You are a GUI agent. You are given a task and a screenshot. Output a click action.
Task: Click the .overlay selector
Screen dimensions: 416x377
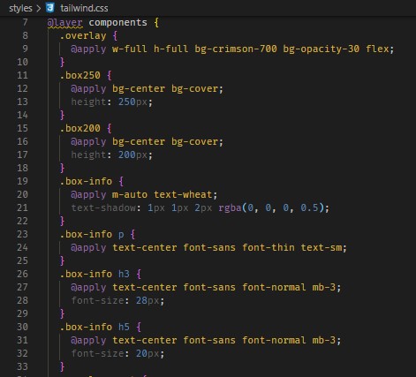[83, 36]
